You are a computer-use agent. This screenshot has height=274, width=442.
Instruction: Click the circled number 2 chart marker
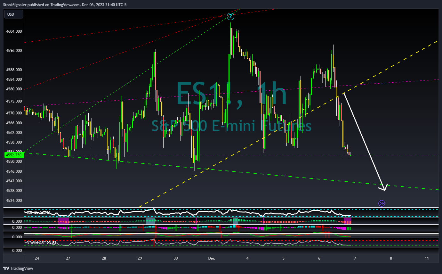(230, 16)
